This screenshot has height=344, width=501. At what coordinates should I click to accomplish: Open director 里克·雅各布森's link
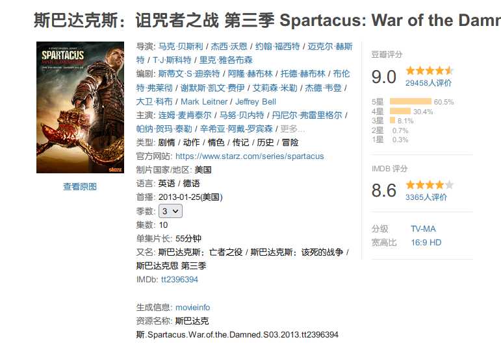(226, 60)
